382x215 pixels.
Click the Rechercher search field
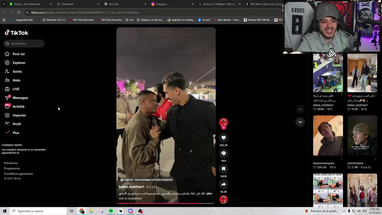(x=24, y=44)
